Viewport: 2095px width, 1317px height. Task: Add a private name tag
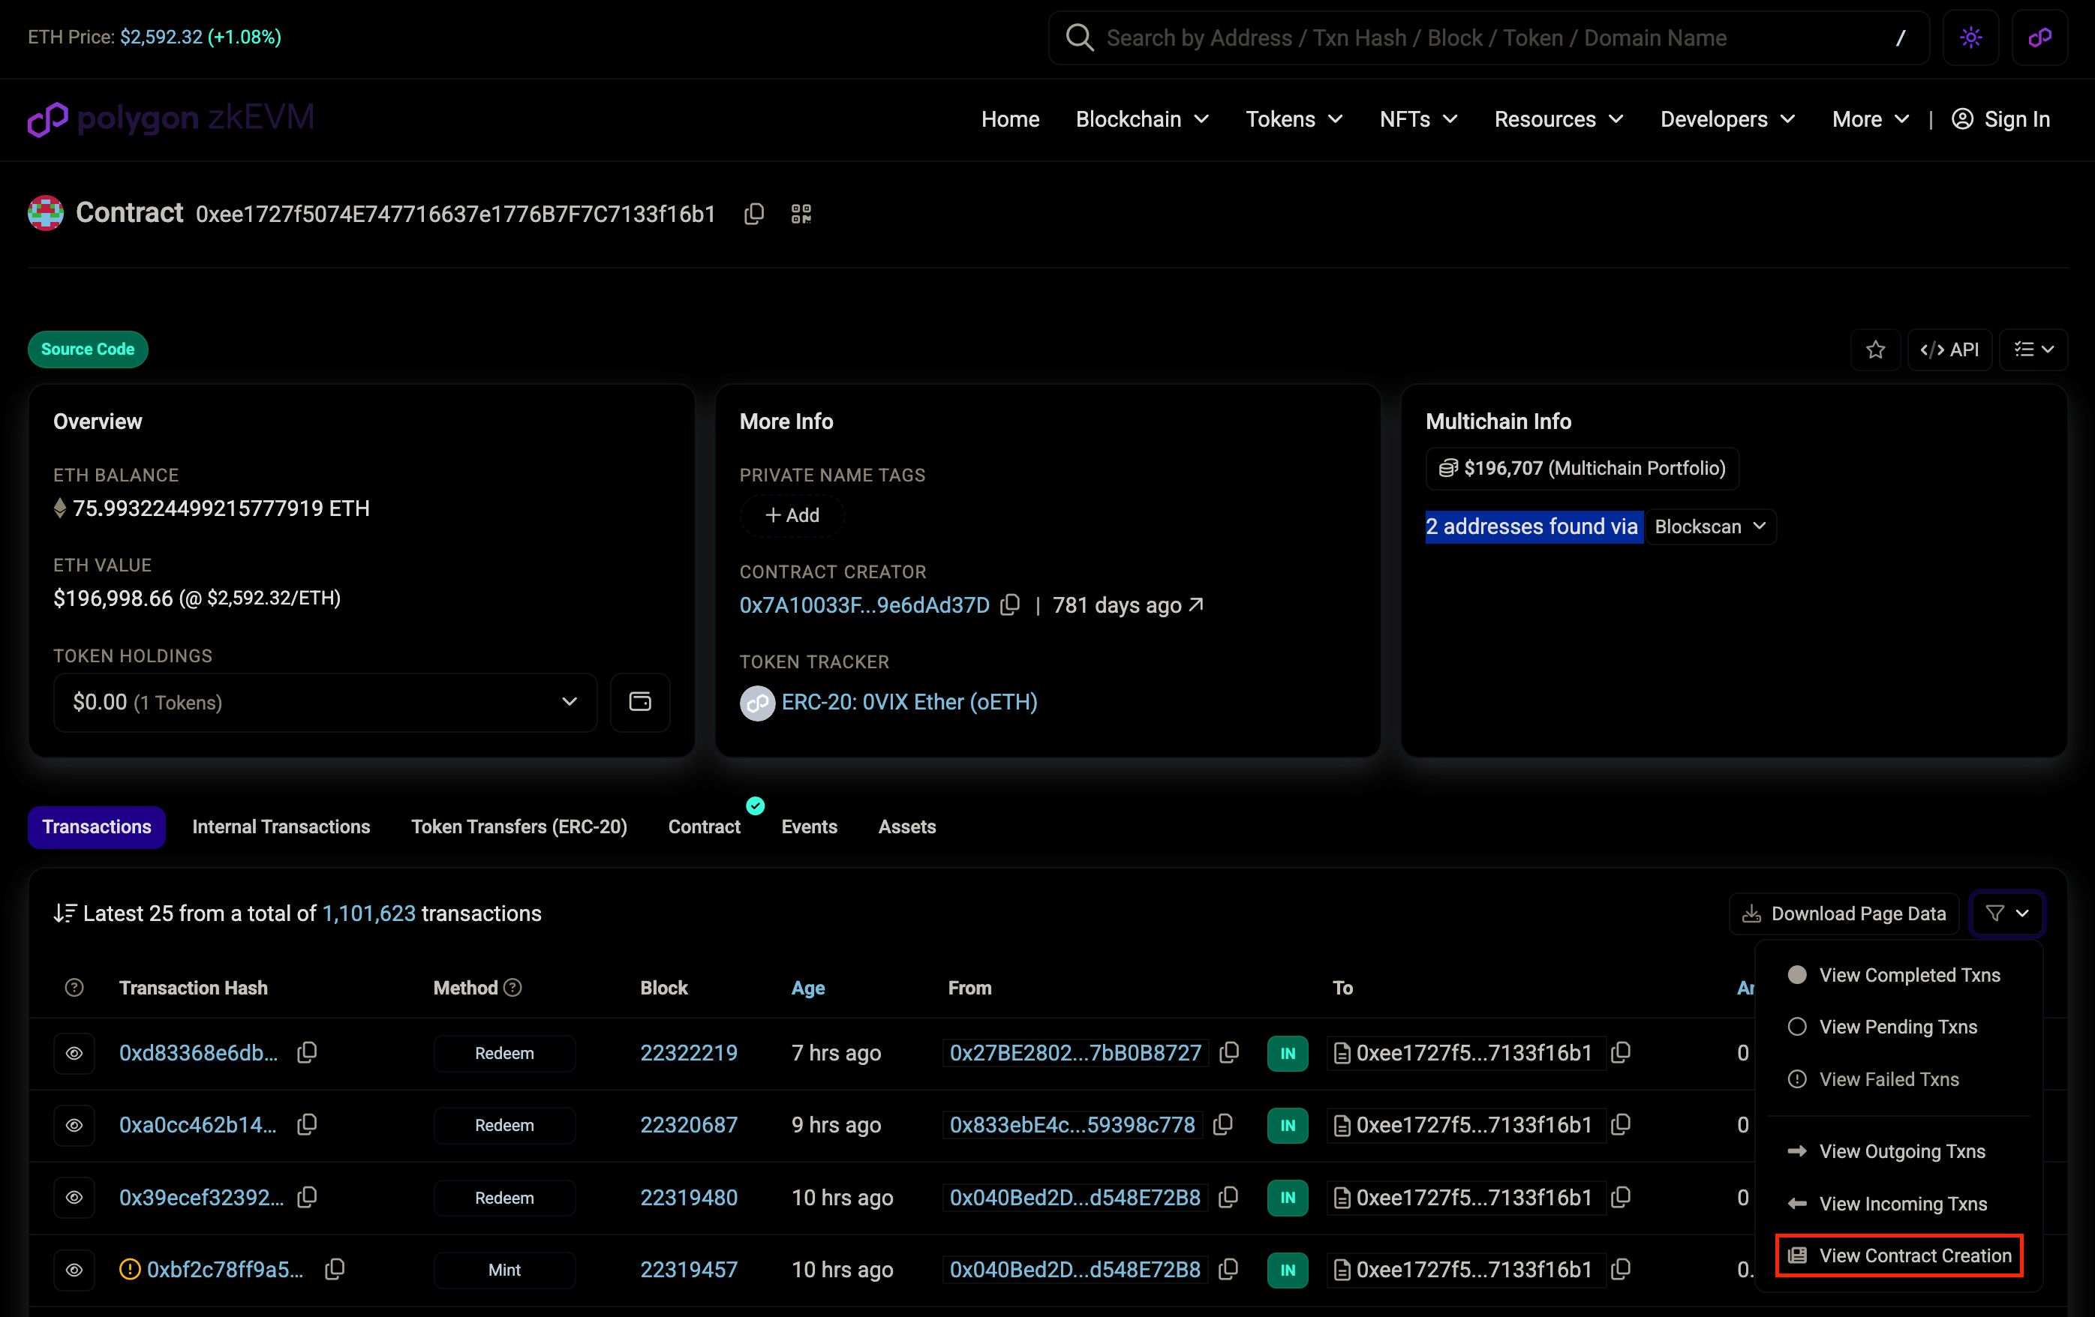tap(792, 516)
